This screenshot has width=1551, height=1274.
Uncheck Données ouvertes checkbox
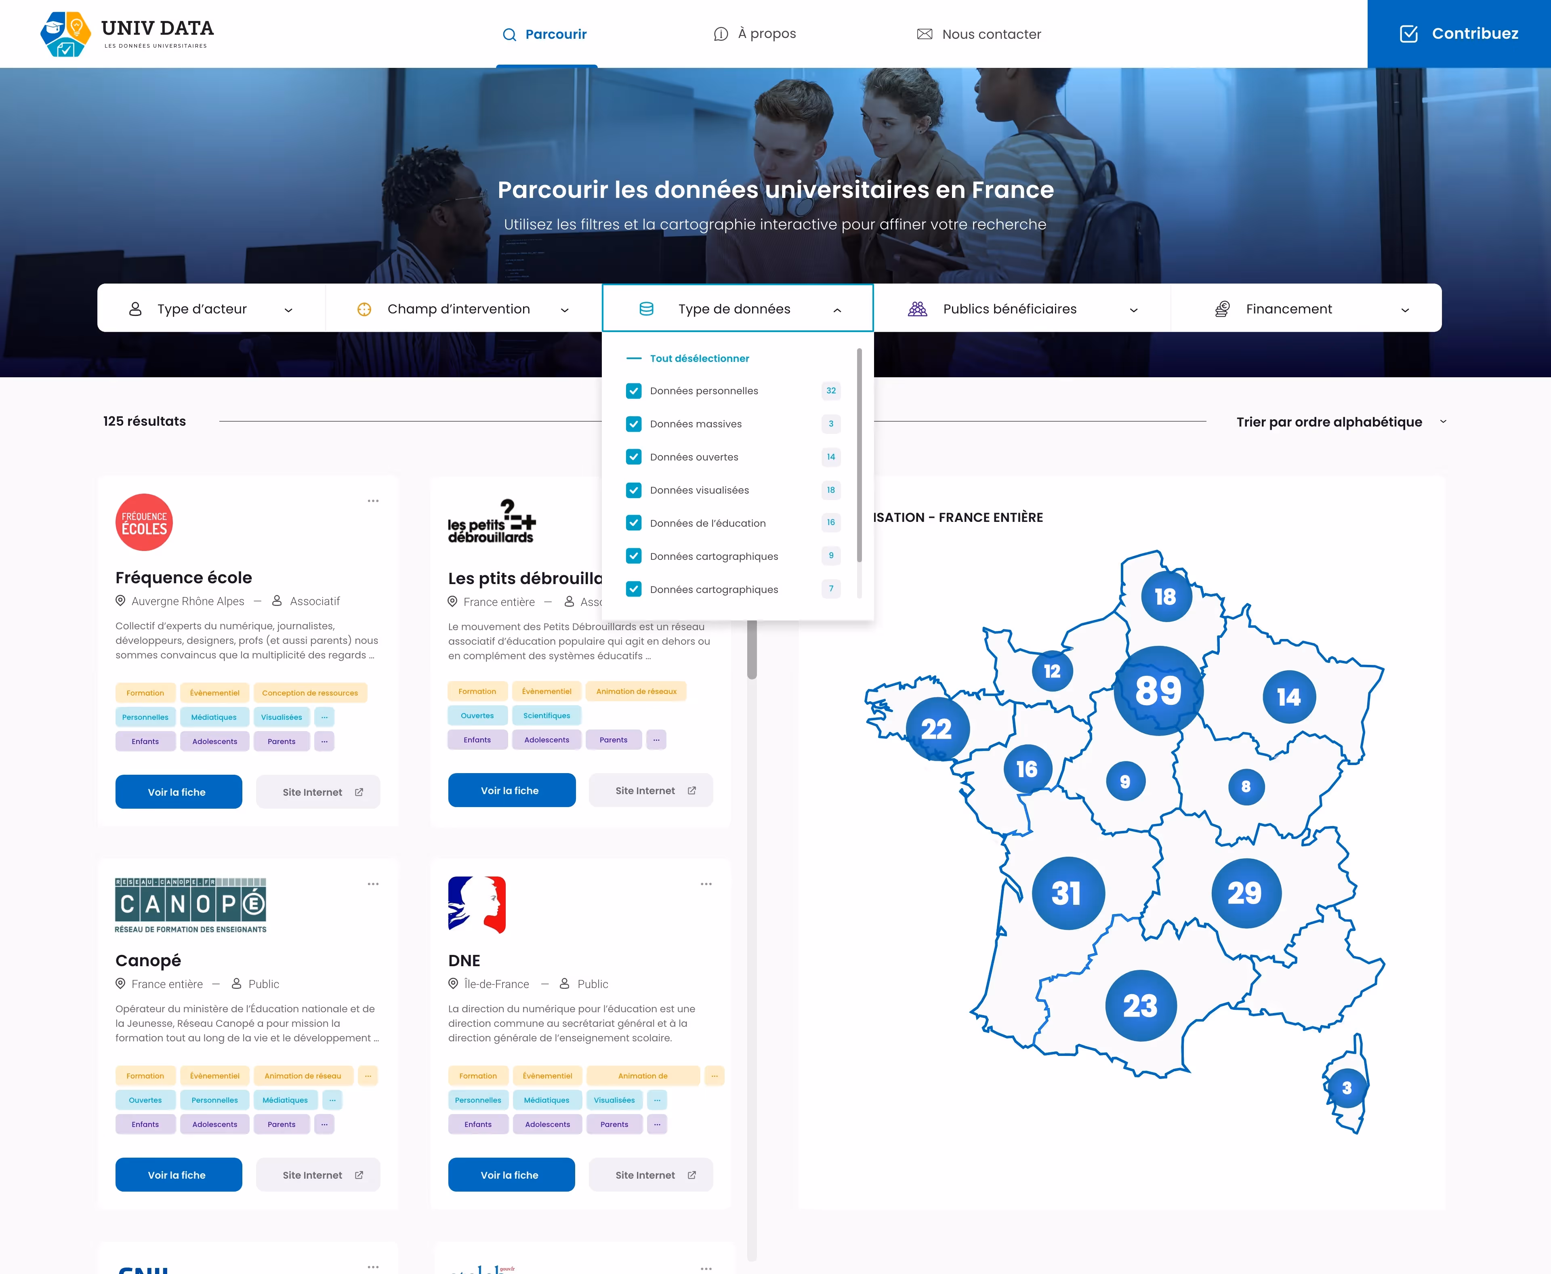(634, 457)
